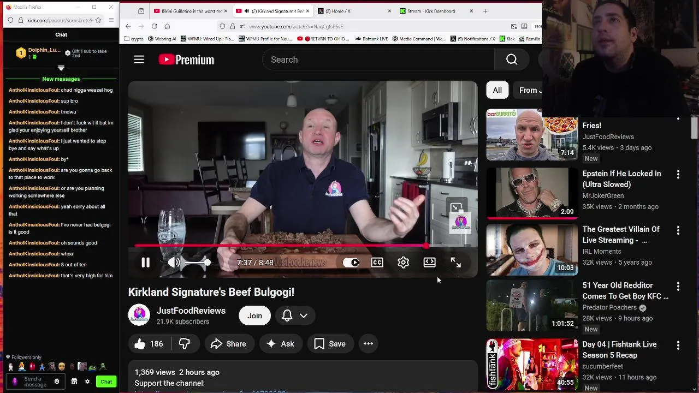Screen dimensions: 699x393
Task: Open The Greatest Villain Of Live Streaming thumbnail
Action: coord(532,250)
